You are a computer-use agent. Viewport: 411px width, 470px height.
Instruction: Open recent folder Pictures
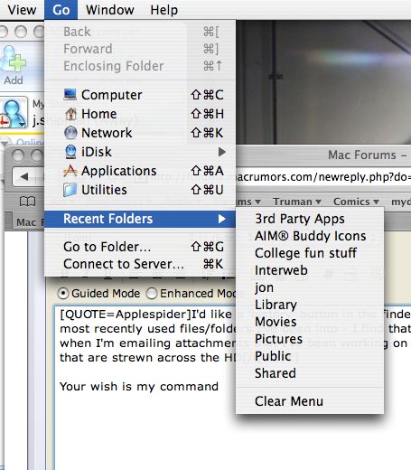310,339
